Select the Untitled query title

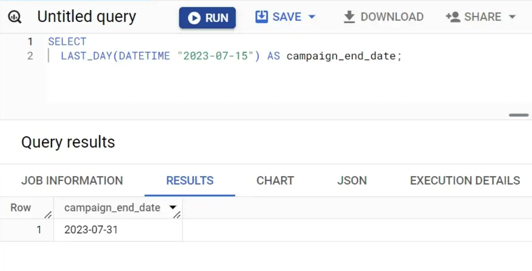pos(86,17)
